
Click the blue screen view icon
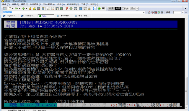coord(81,8)
